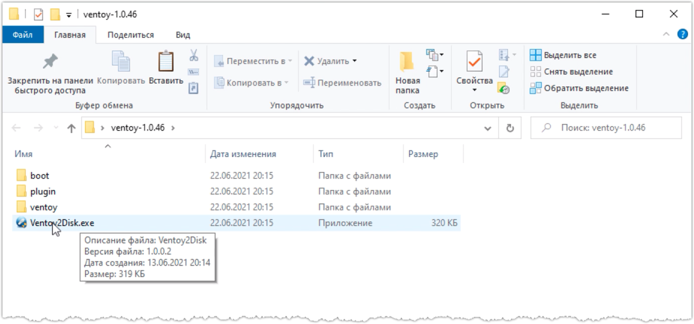The image size is (694, 324).
Task: Select the ventoy folder name
Action: pyautogui.click(x=44, y=207)
